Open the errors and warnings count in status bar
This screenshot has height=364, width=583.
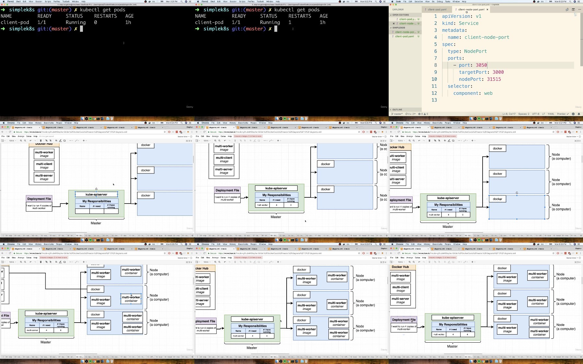pos(423,114)
